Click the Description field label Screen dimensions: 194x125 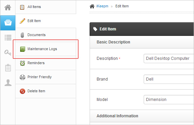pyautogui.click(x=107, y=58)
